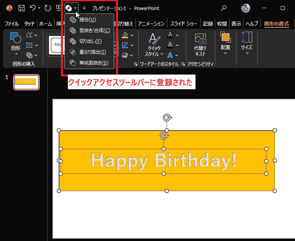This screenshot has width=295, height=241.
Task: Open the 配置 (Arrange) dropdown
Action: [x=226, y=45]
